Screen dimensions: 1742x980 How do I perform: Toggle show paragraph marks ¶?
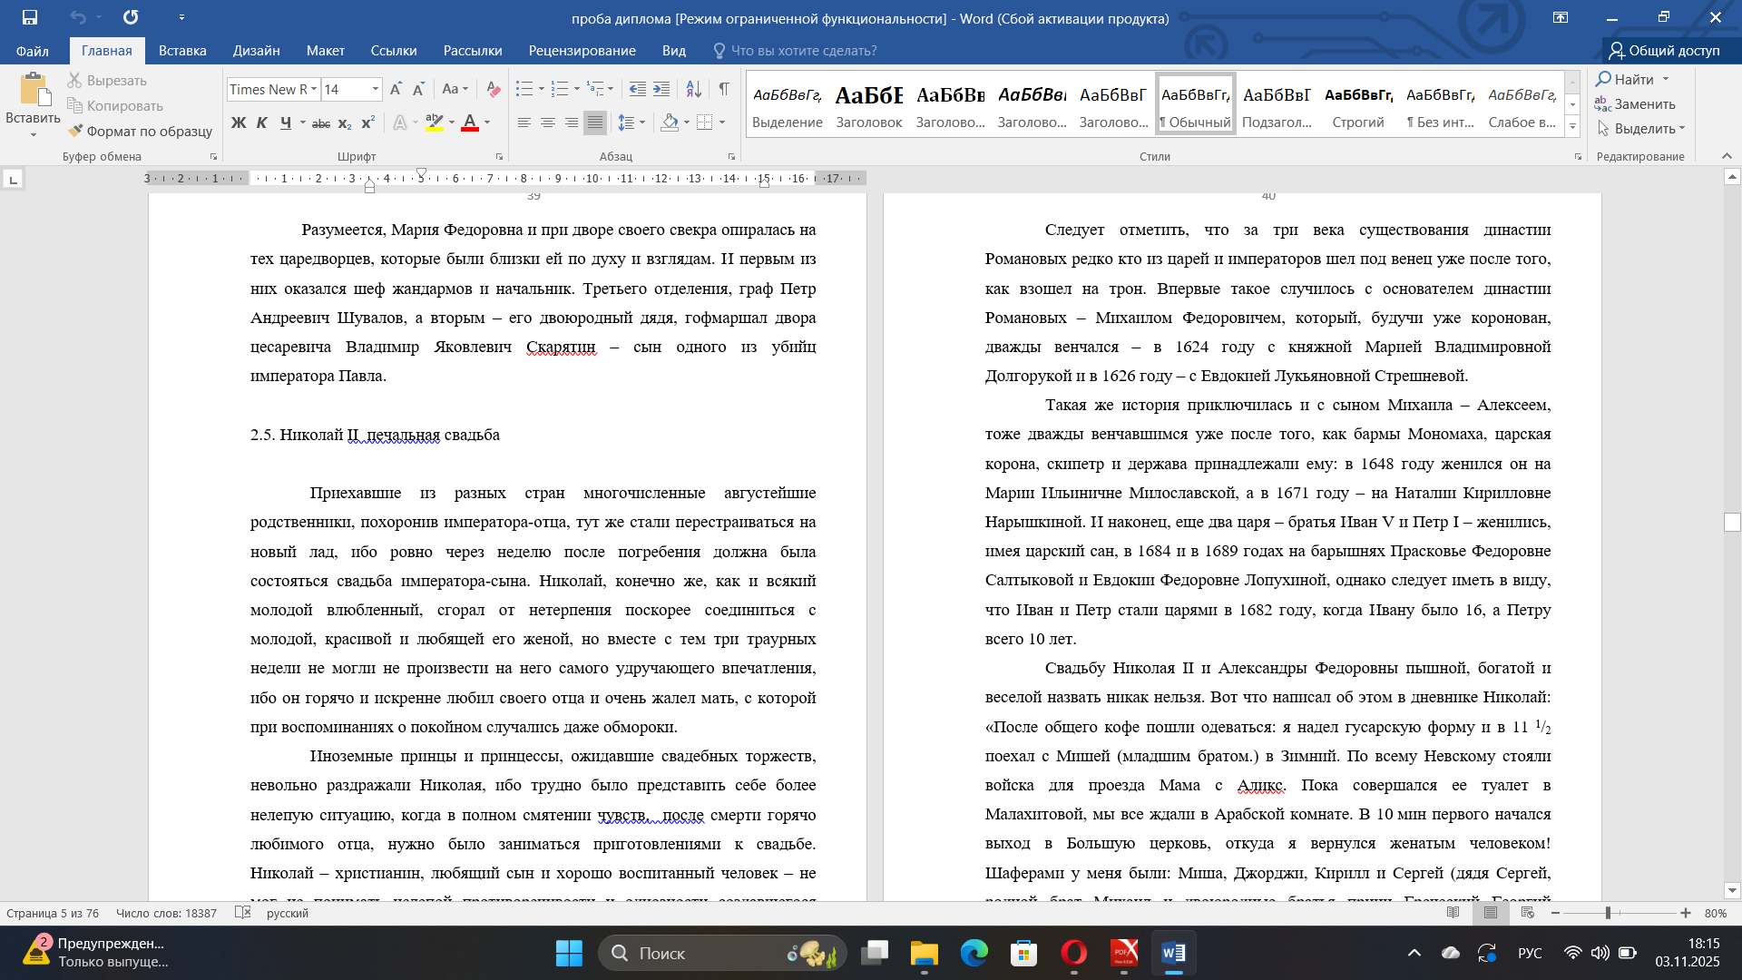pos(724,89)
